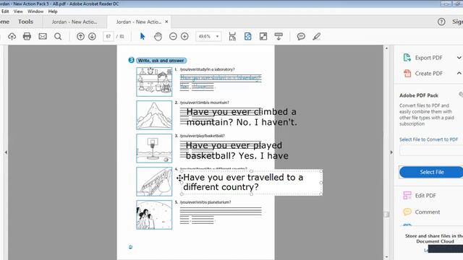Open the View menu
This screenshot has width=463, height=260.
coord(18,12)
